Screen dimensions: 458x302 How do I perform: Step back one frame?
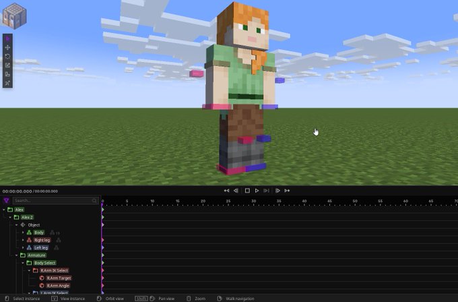pyautogui.click(x=236, y=191)
